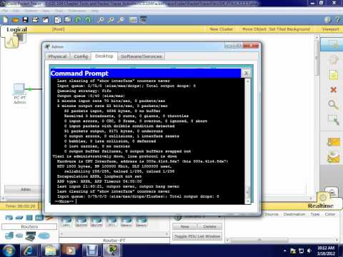Click Set Tiled Background button
Viewport: 343px width, 257px height.
[289, 29]
